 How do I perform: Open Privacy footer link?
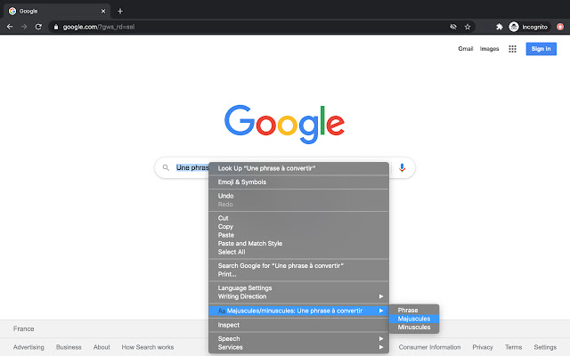pos(483,347)
